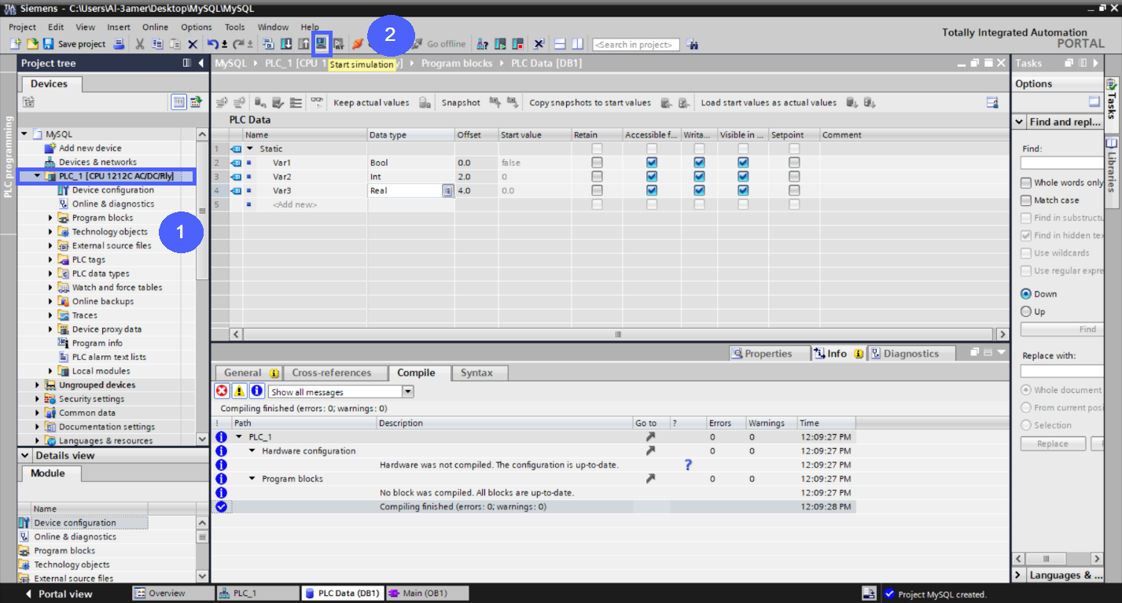Select the Up search direction
Screen dimensions: 1122x603
(1025, 311)
